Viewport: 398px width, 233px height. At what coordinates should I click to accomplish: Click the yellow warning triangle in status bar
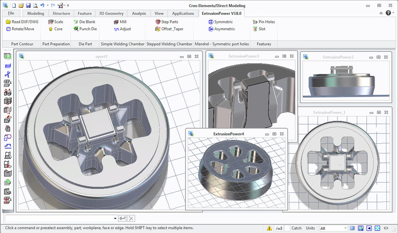[x=269, y=228]
